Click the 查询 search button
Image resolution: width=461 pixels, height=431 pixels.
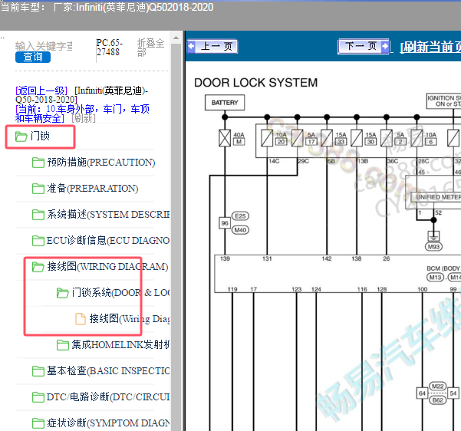pos(33,57)
